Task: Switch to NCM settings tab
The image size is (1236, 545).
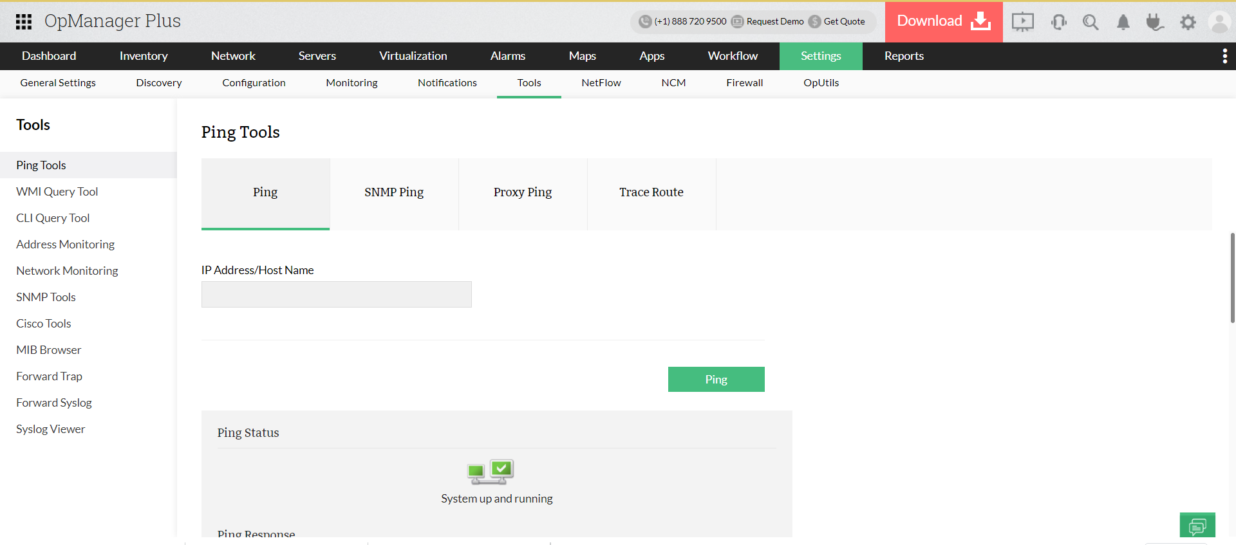Action: [673, 83]
